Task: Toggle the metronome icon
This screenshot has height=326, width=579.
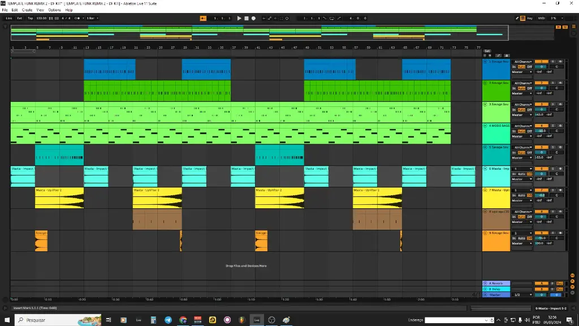Action: [77, 18]
